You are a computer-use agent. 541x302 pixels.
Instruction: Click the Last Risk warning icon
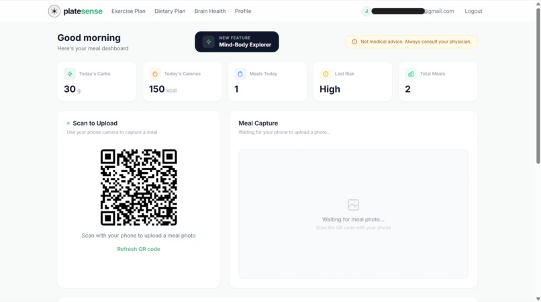pyautogui.click(x=326, y=74)
